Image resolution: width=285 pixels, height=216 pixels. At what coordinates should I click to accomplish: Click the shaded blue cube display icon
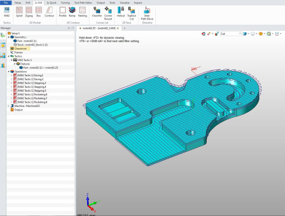pos(244,34)
